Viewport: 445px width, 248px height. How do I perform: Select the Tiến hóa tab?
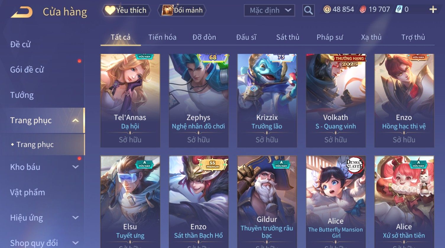coord(162,37)
